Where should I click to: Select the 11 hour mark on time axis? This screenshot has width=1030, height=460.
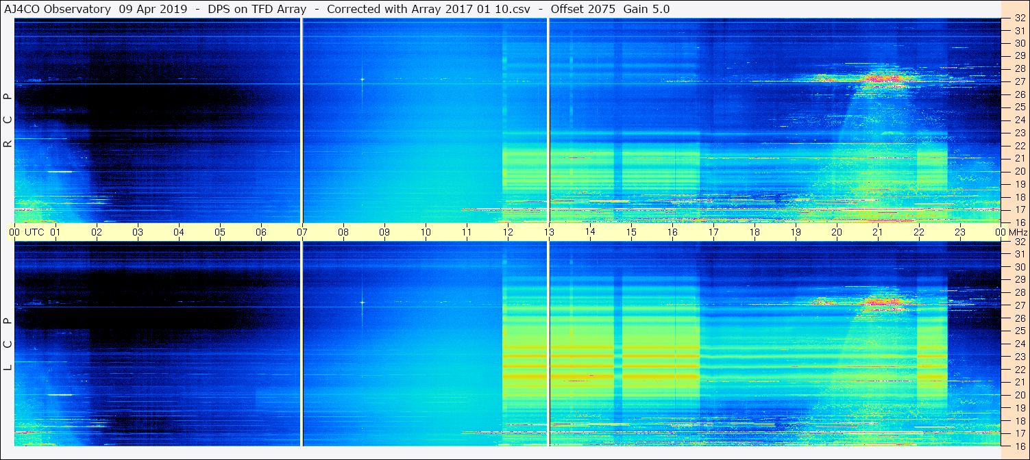pyautogui.click(x=467, y=232)
